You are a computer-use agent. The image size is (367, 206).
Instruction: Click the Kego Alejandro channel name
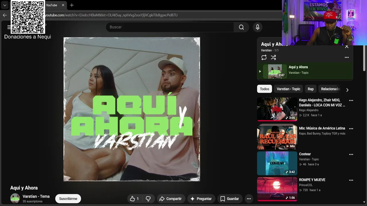click(309, 110)
